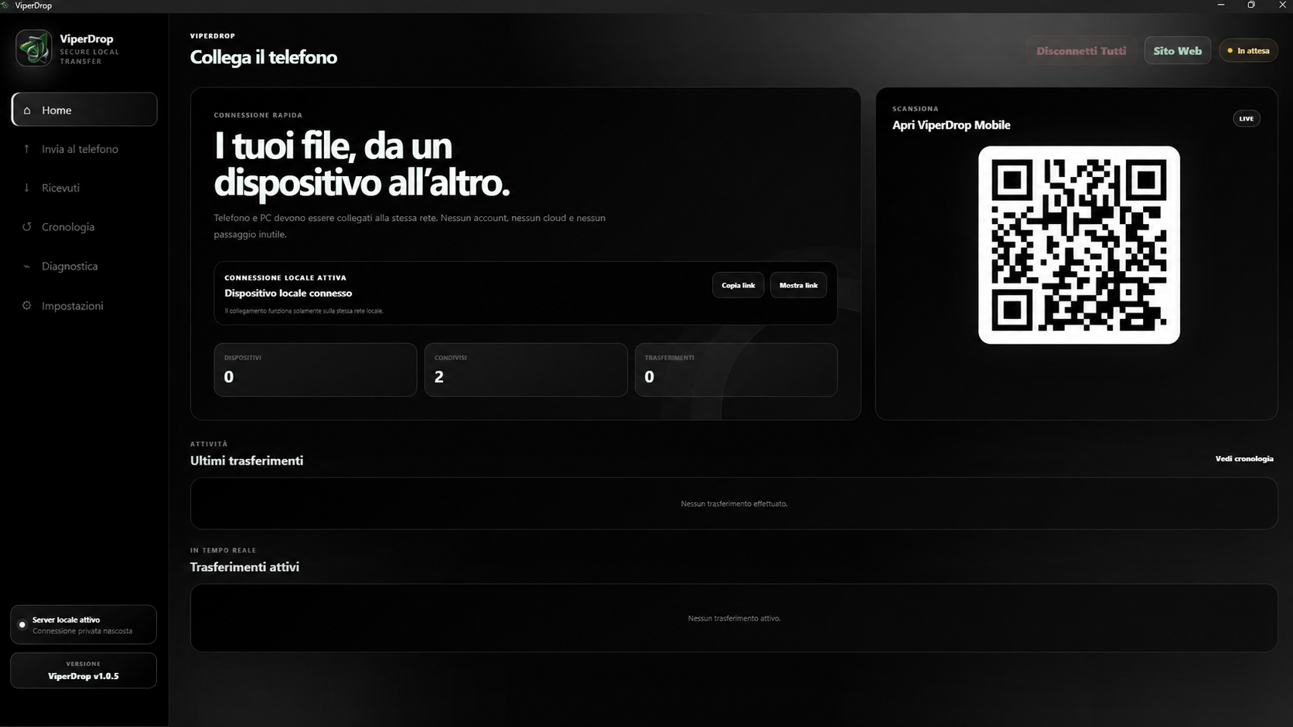
Task: Reveal the link with Mostra link
Action: tap(798, 285)
